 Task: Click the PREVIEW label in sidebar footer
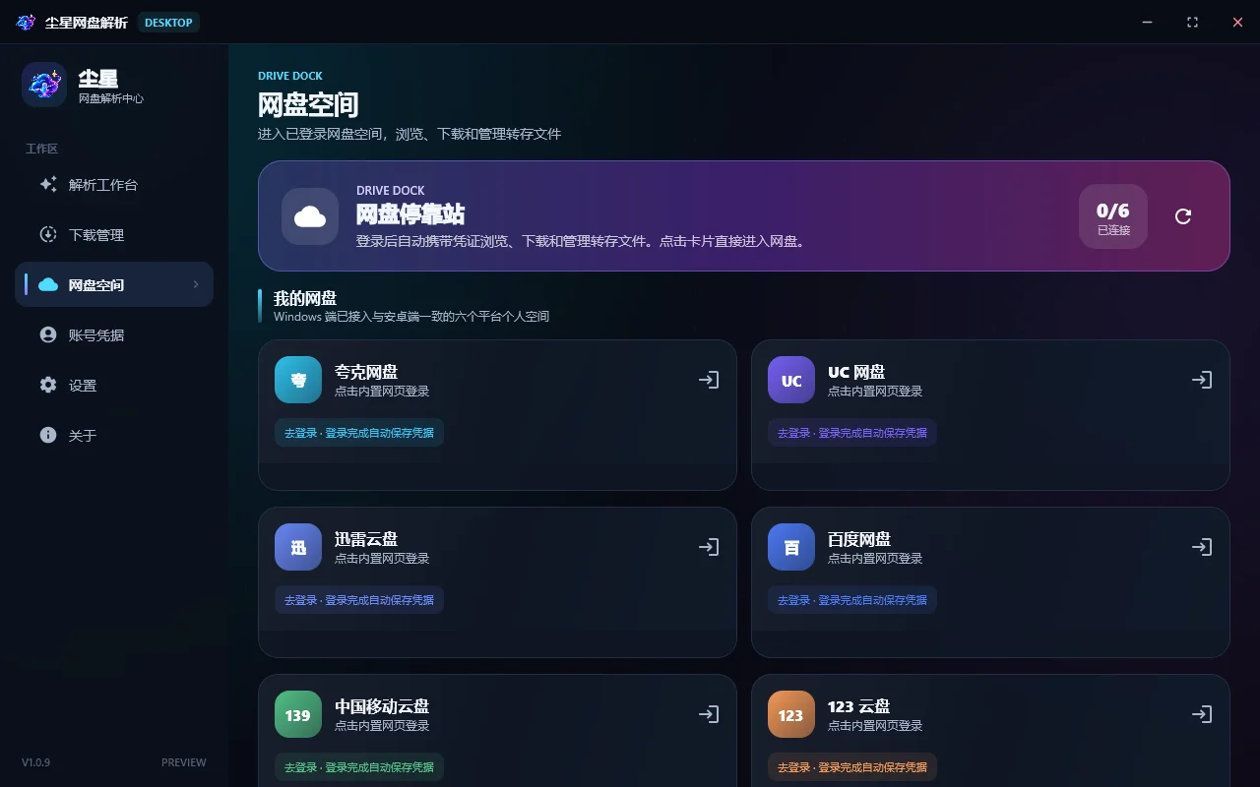pos(184,762)
